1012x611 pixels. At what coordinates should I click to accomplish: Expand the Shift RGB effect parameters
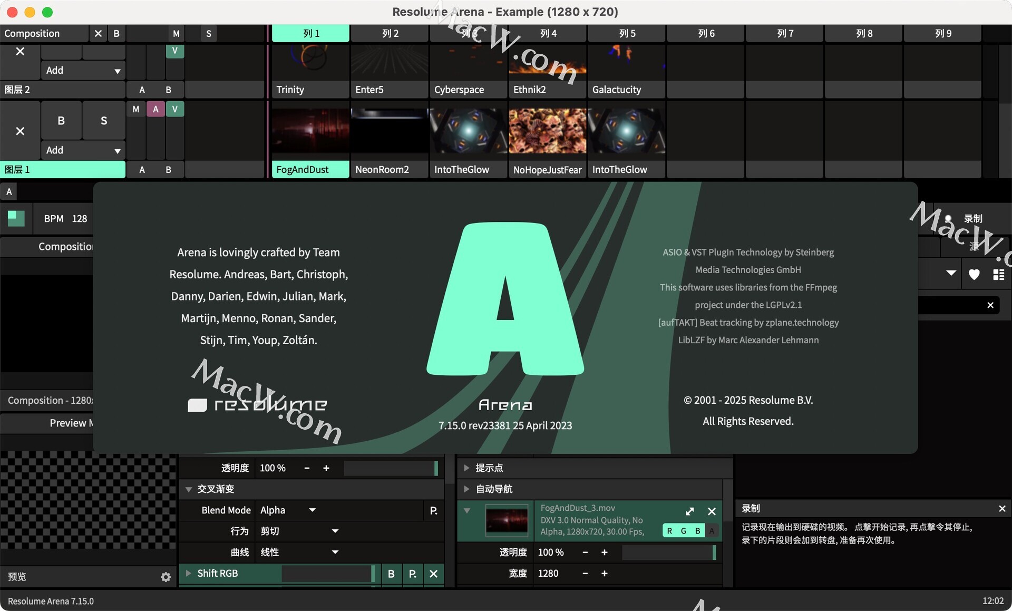pyautogui.click(x=188, y=573)
